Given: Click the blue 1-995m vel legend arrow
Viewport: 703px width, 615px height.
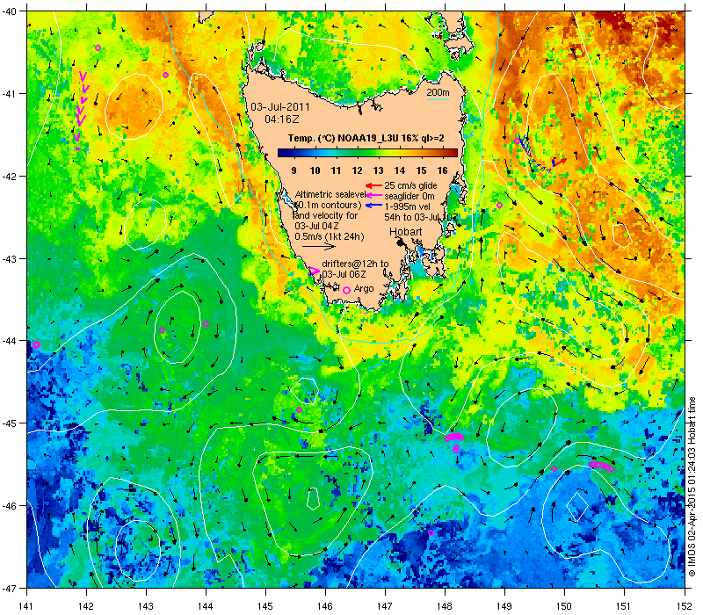Looking at the screenshot, I should 373,206.
